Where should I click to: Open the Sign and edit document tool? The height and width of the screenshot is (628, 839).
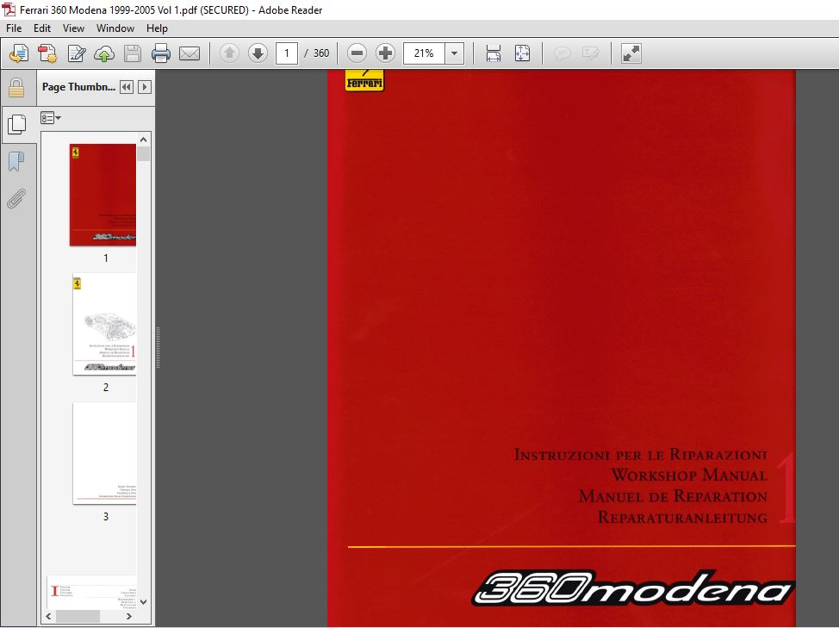click(x=76, y=53)
